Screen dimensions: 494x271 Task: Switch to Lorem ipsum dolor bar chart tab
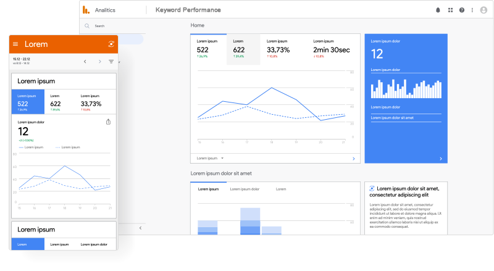coord(245,189)
